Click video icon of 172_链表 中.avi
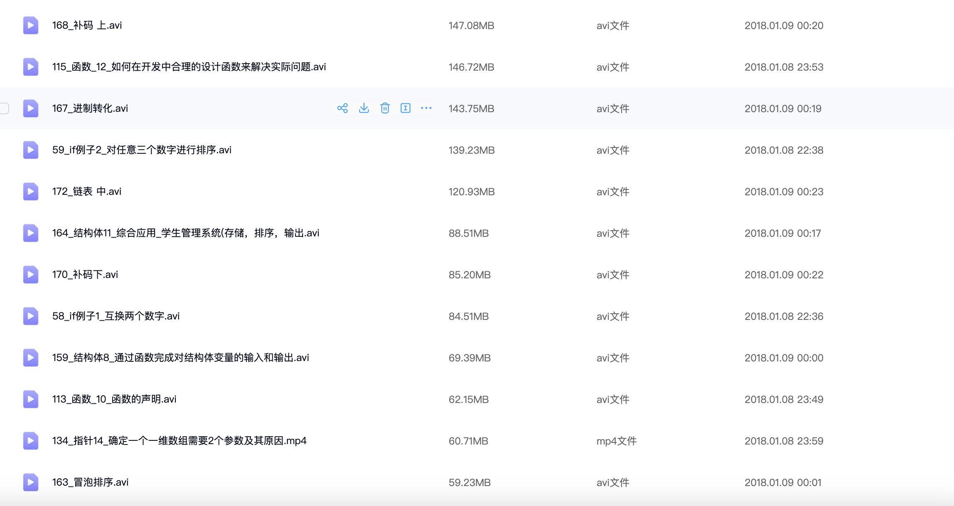954x506 pixels. click(x=30, y=192)
